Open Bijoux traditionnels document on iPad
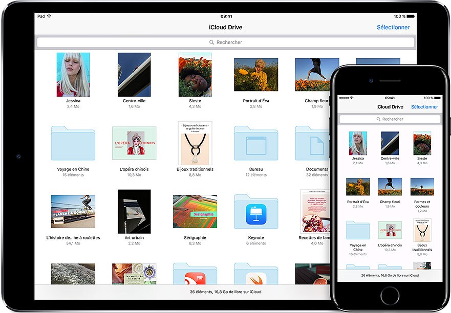 click(x=195, y=143)
